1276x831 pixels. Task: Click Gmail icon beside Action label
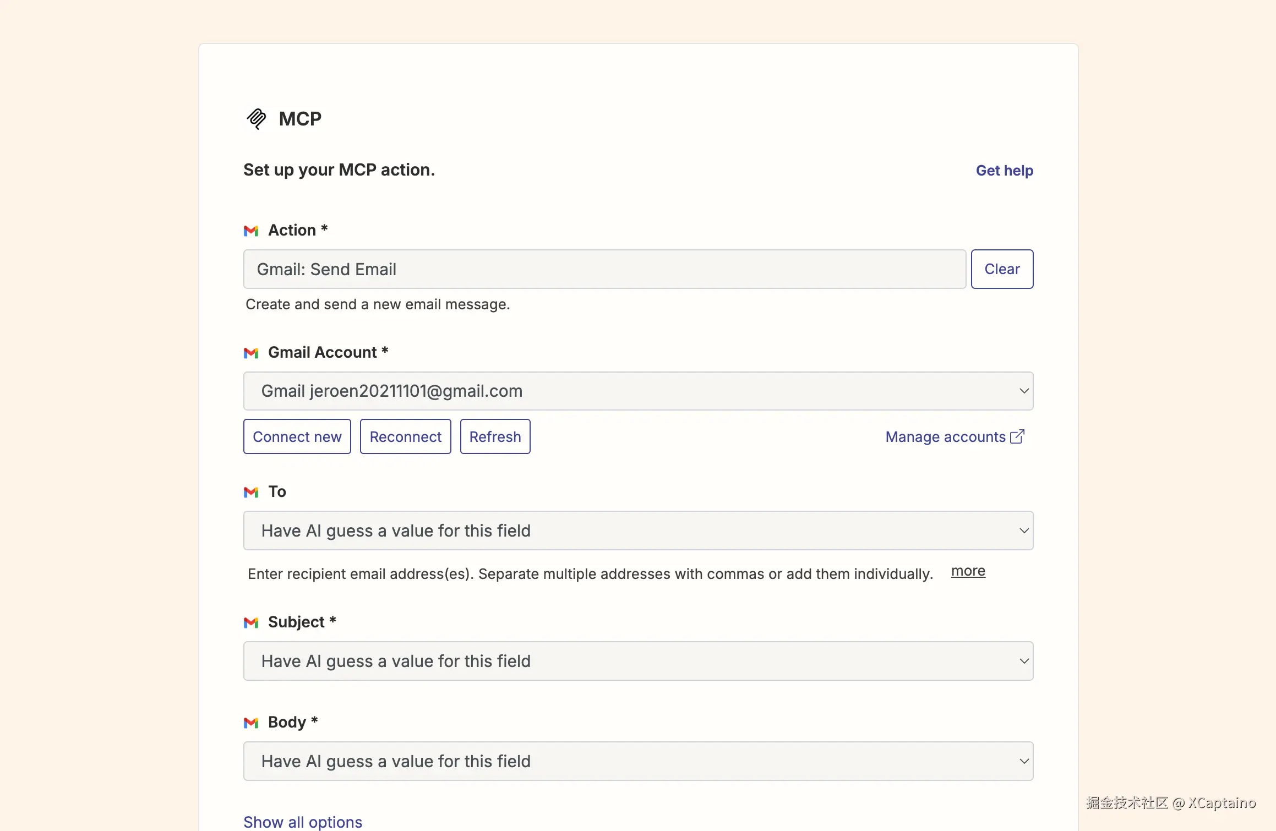251,231
